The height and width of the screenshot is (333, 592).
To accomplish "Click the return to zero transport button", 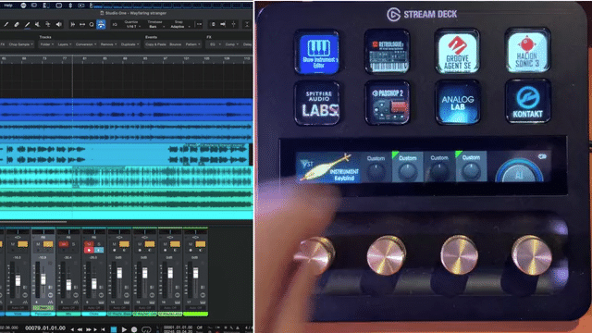I will click(103, 329).
